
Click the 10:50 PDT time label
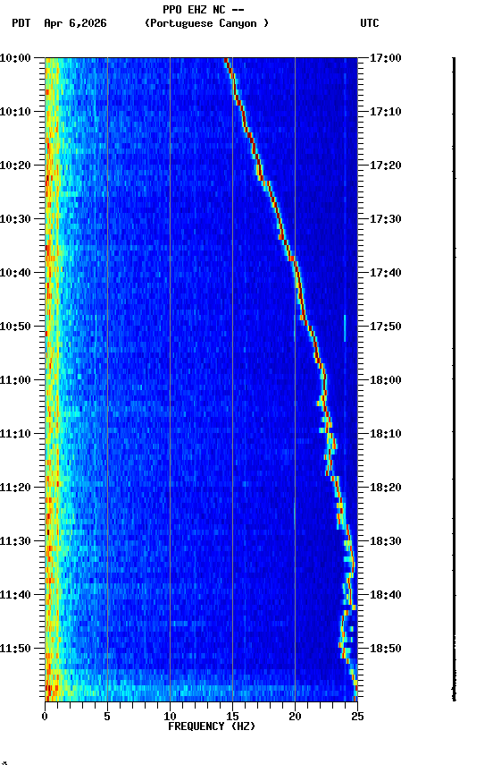tap(15, 327)
